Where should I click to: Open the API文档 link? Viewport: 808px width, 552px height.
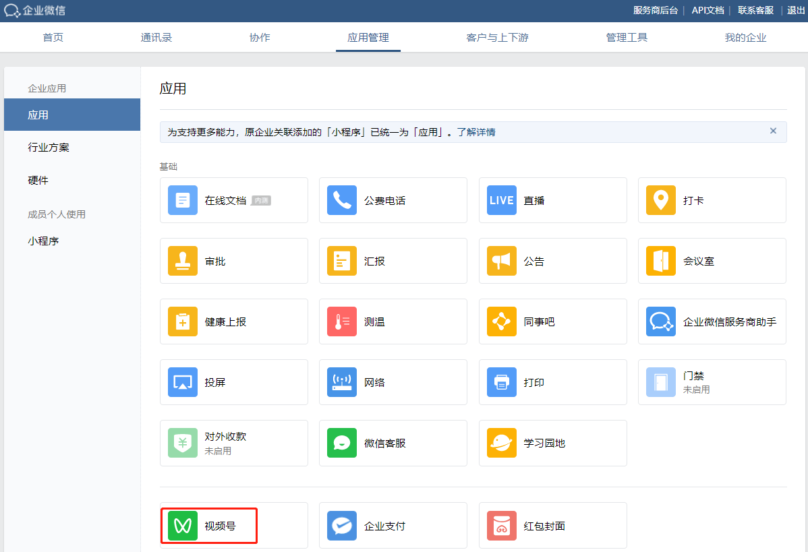708,10
